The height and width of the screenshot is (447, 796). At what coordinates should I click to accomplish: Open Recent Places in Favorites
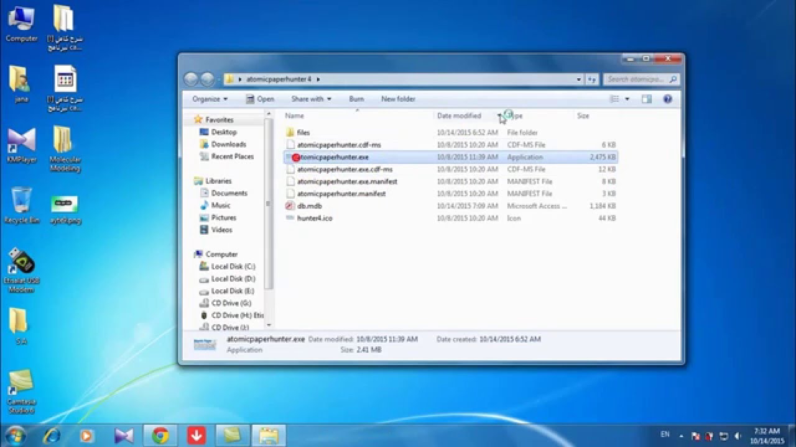pyautogui.click(x=232, y=156)
